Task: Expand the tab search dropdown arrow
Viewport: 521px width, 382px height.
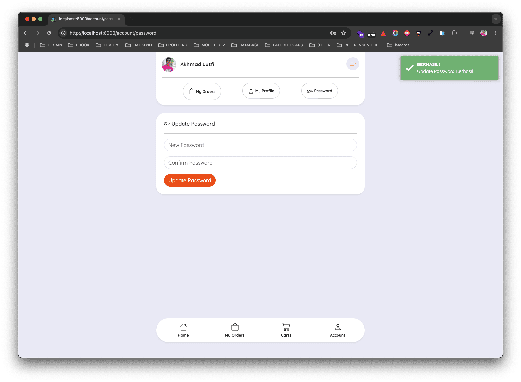Action: click(496, 19)
